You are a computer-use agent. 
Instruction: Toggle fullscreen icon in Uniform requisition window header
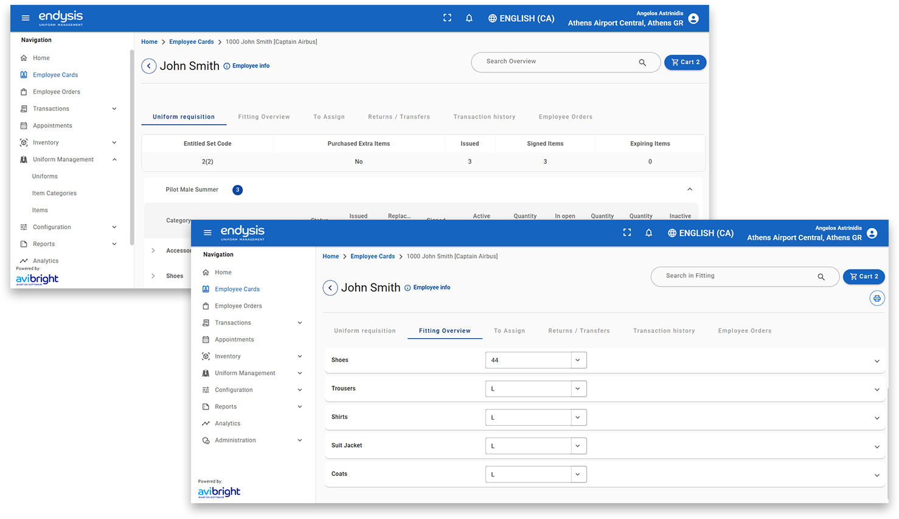(447, 18)
